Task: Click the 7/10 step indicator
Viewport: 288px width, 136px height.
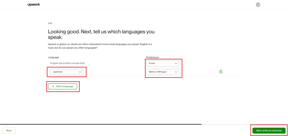Action: coord(50,23)
